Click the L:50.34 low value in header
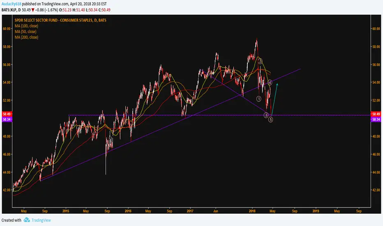383x226 pixels. click(x=92, y=10)
